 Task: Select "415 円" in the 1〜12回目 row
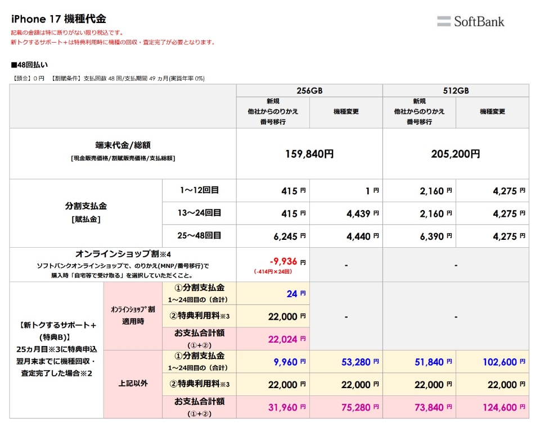(294, 191)
